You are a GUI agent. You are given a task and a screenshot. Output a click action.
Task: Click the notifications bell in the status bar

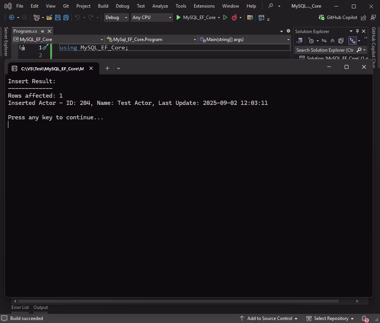tap(364, 318)
